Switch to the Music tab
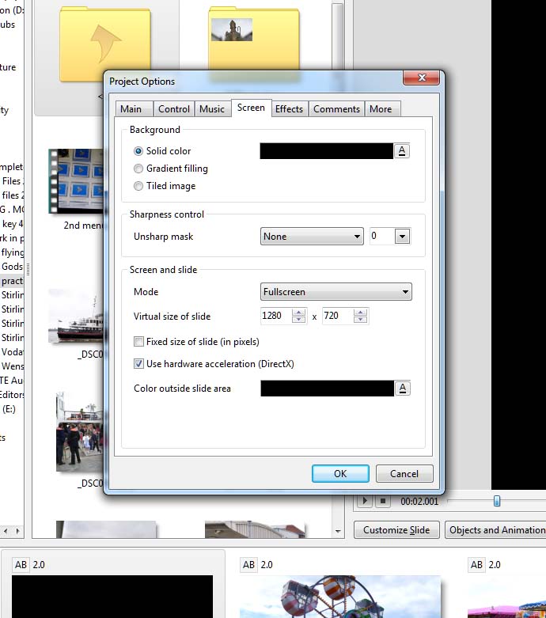The image size is (546, 618). pos(211,109)
